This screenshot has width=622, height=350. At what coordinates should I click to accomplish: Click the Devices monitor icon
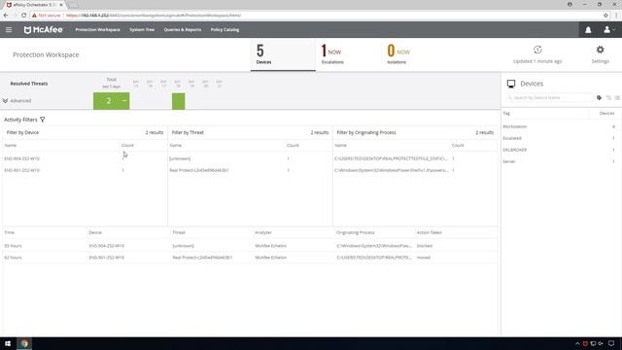tap(511, 84)
